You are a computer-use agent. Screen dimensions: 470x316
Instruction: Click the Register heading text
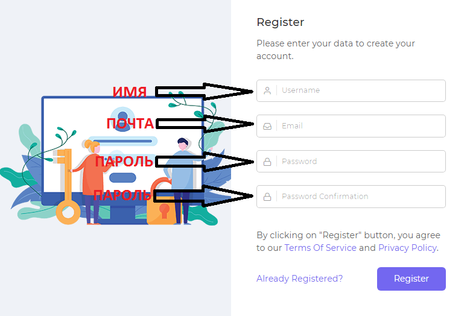[281, 22]
